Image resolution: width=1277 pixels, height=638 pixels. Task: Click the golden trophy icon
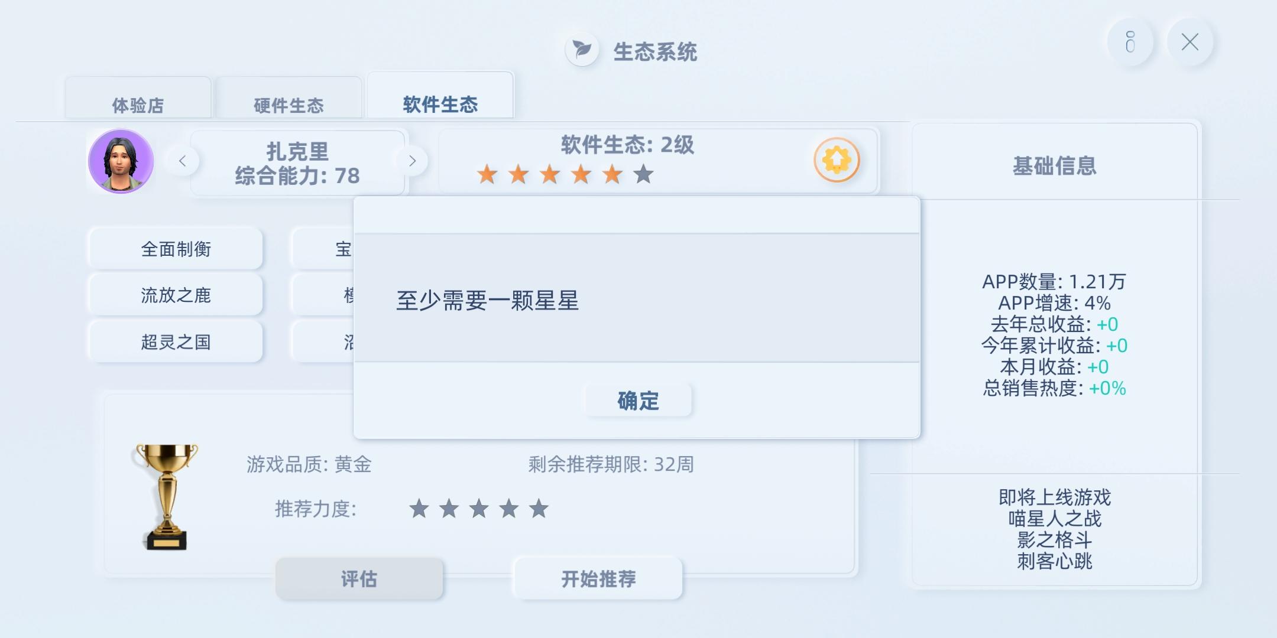click(x=167, y=497)
